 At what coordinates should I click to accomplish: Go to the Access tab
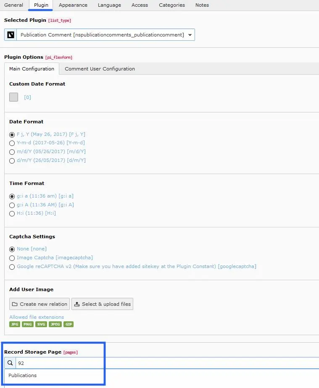140,5
